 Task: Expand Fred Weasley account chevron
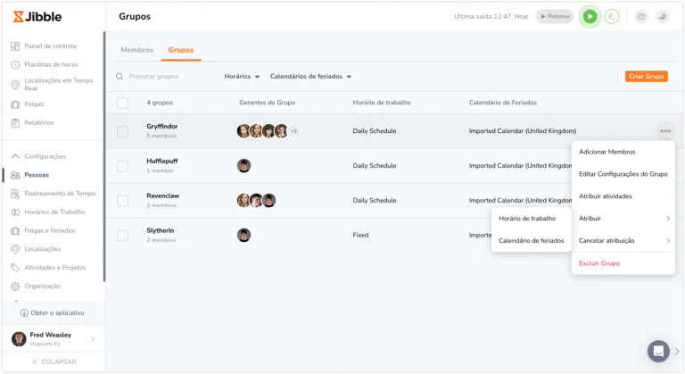93,339
